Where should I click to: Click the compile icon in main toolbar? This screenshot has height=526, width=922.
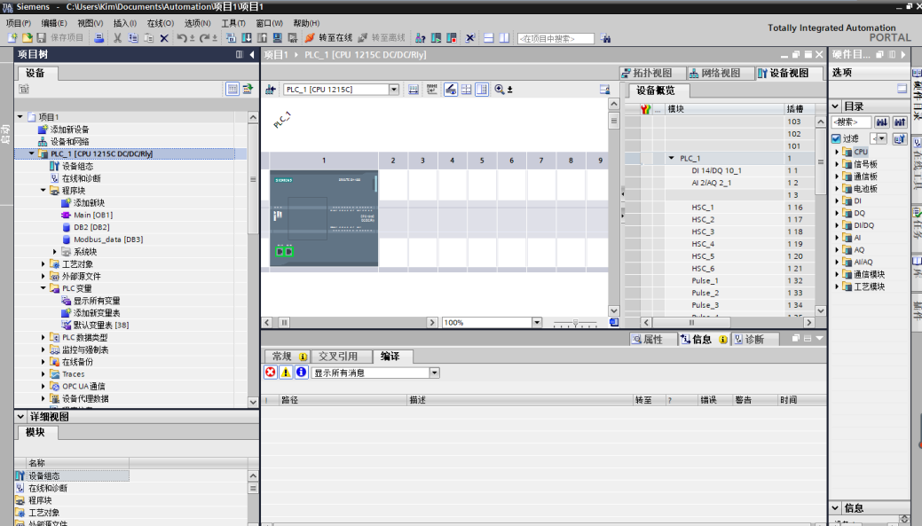coord(231,37)
